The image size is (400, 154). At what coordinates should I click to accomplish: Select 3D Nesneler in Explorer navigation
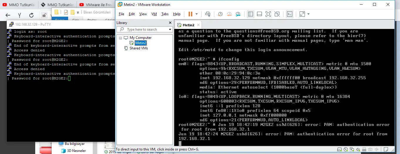pos(76,151)
